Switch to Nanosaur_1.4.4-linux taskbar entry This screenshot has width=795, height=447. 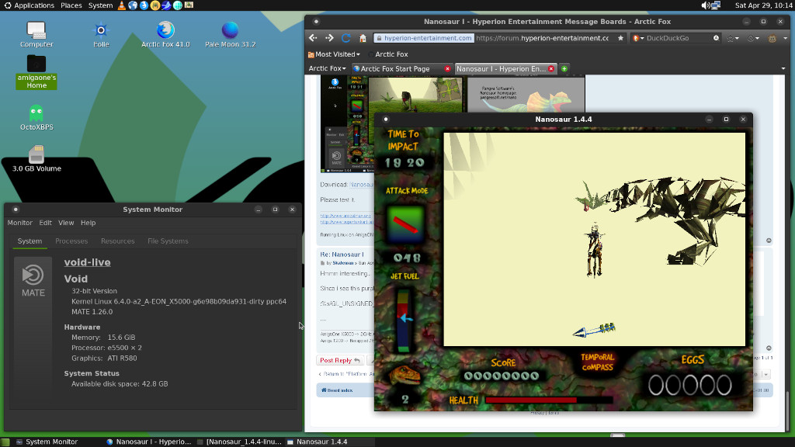(x=239, y=442)
